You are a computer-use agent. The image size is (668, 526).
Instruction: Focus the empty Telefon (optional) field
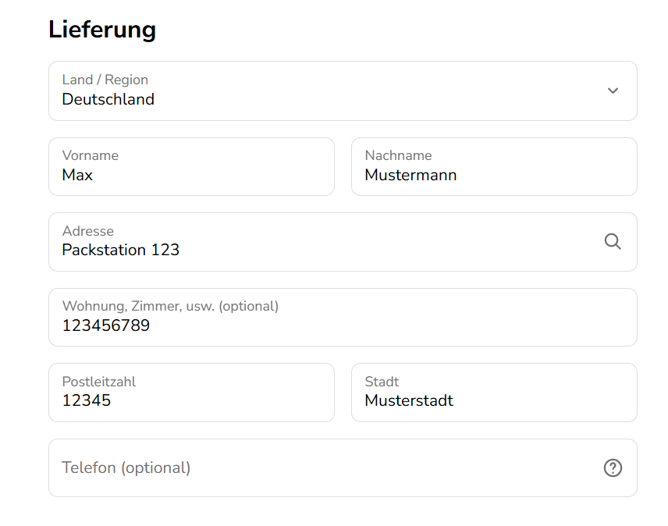(343, 467)
